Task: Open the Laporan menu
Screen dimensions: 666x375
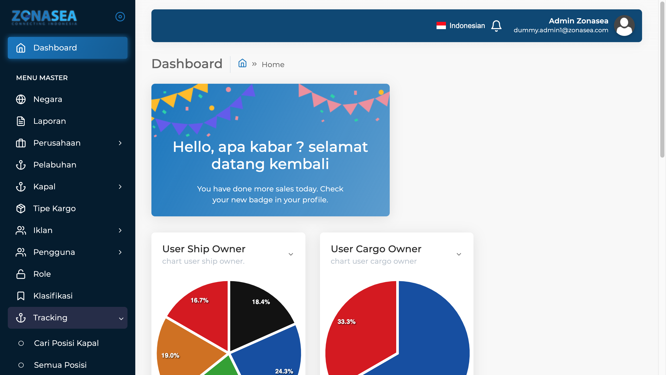Action: coord(68,121)
